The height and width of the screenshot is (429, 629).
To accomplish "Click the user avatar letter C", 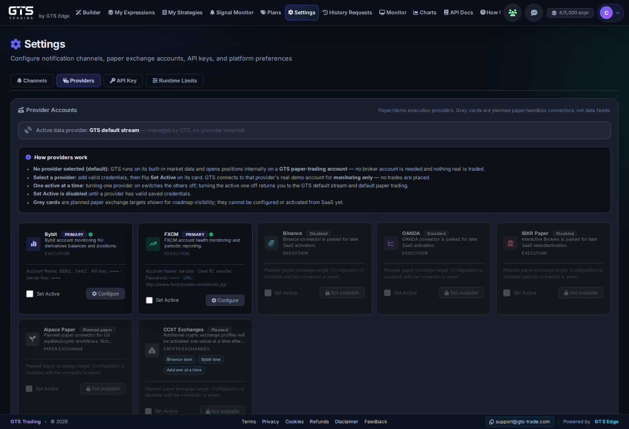I will pos(606,13).
